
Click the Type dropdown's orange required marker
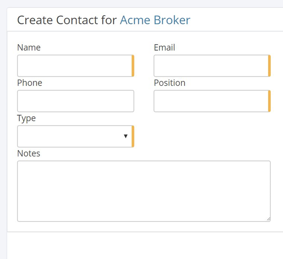click(x=133, y=136)
